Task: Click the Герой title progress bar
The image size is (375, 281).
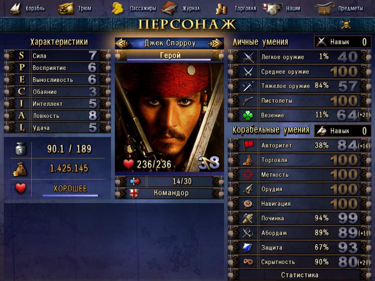Action: [x=169, y=60]
